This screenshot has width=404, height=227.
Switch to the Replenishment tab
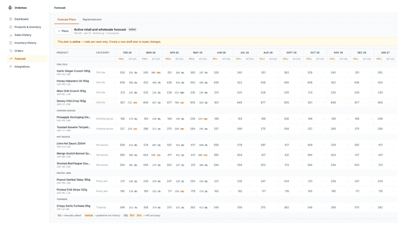pyautogui.click(x=92, y=19)
